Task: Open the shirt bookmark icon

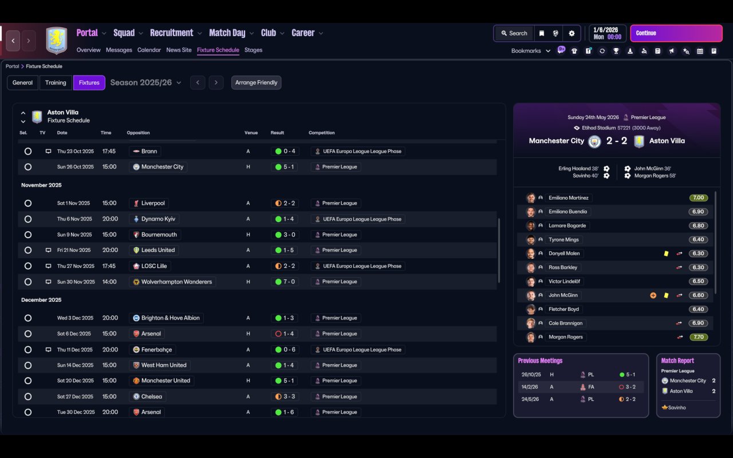Action: pyautogui.click(x=574, y=51)
